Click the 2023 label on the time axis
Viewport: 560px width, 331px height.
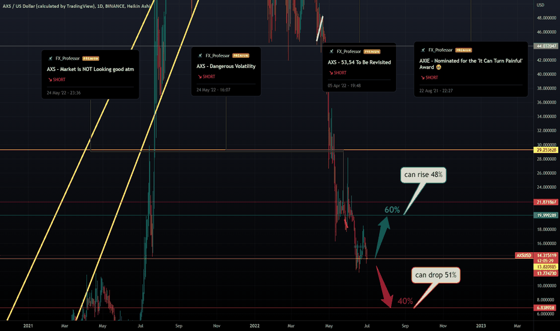pos(481,326)
